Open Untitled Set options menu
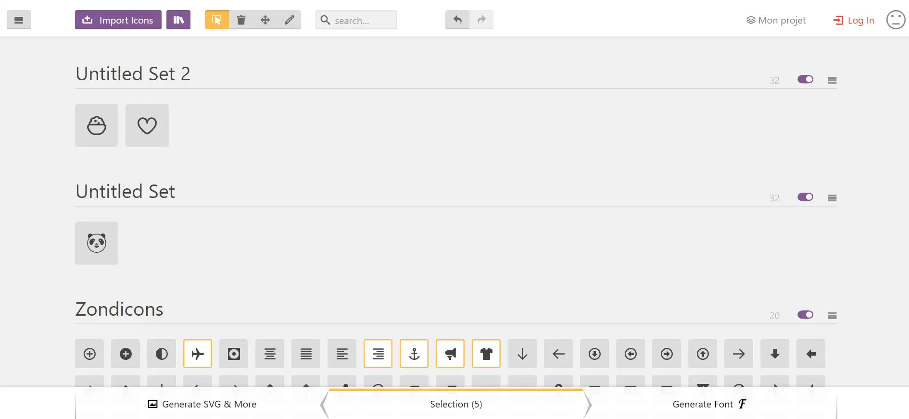The height and width of the screenshot is (419, 909). (832, 198)
